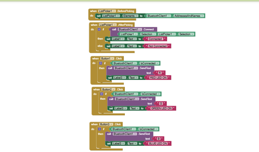Open IsConnected dropdown in Button1 block
The height and width of the screenshot is (152, 259).
tap(149, 63)
